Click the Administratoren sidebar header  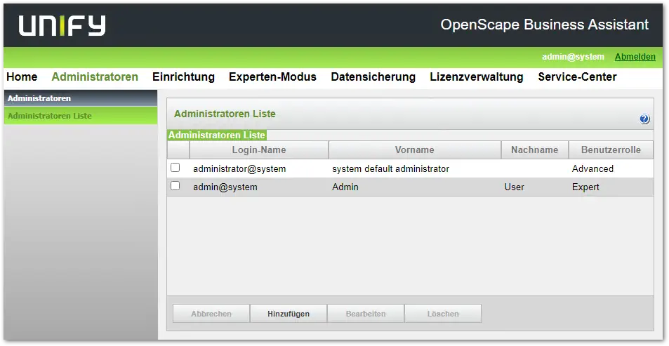(81, 98)
